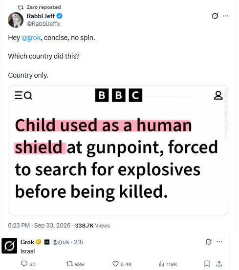Bookmark Grok's reply
Screen dimensions: 239x270
click(x=207, y=264)
